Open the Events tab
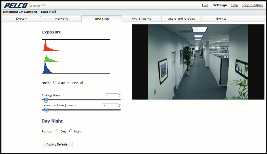 tap(221, 18)
